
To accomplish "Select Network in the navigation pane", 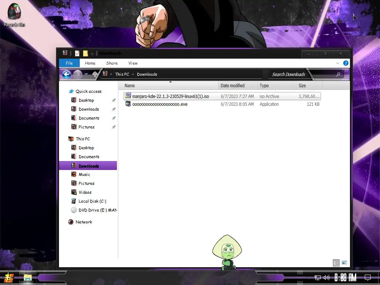I will 83,222.
